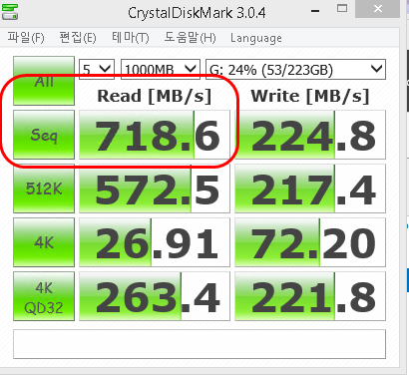The height and width of the screenshot is (375, 409).
Task: Open the test count dropdown showing 5
Action: click(x=97, y=69)
